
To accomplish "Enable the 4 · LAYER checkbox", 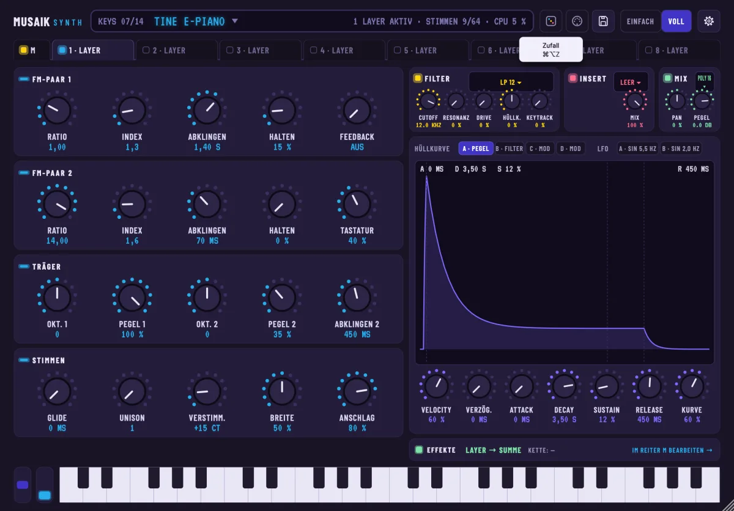I will click(314, 50).
